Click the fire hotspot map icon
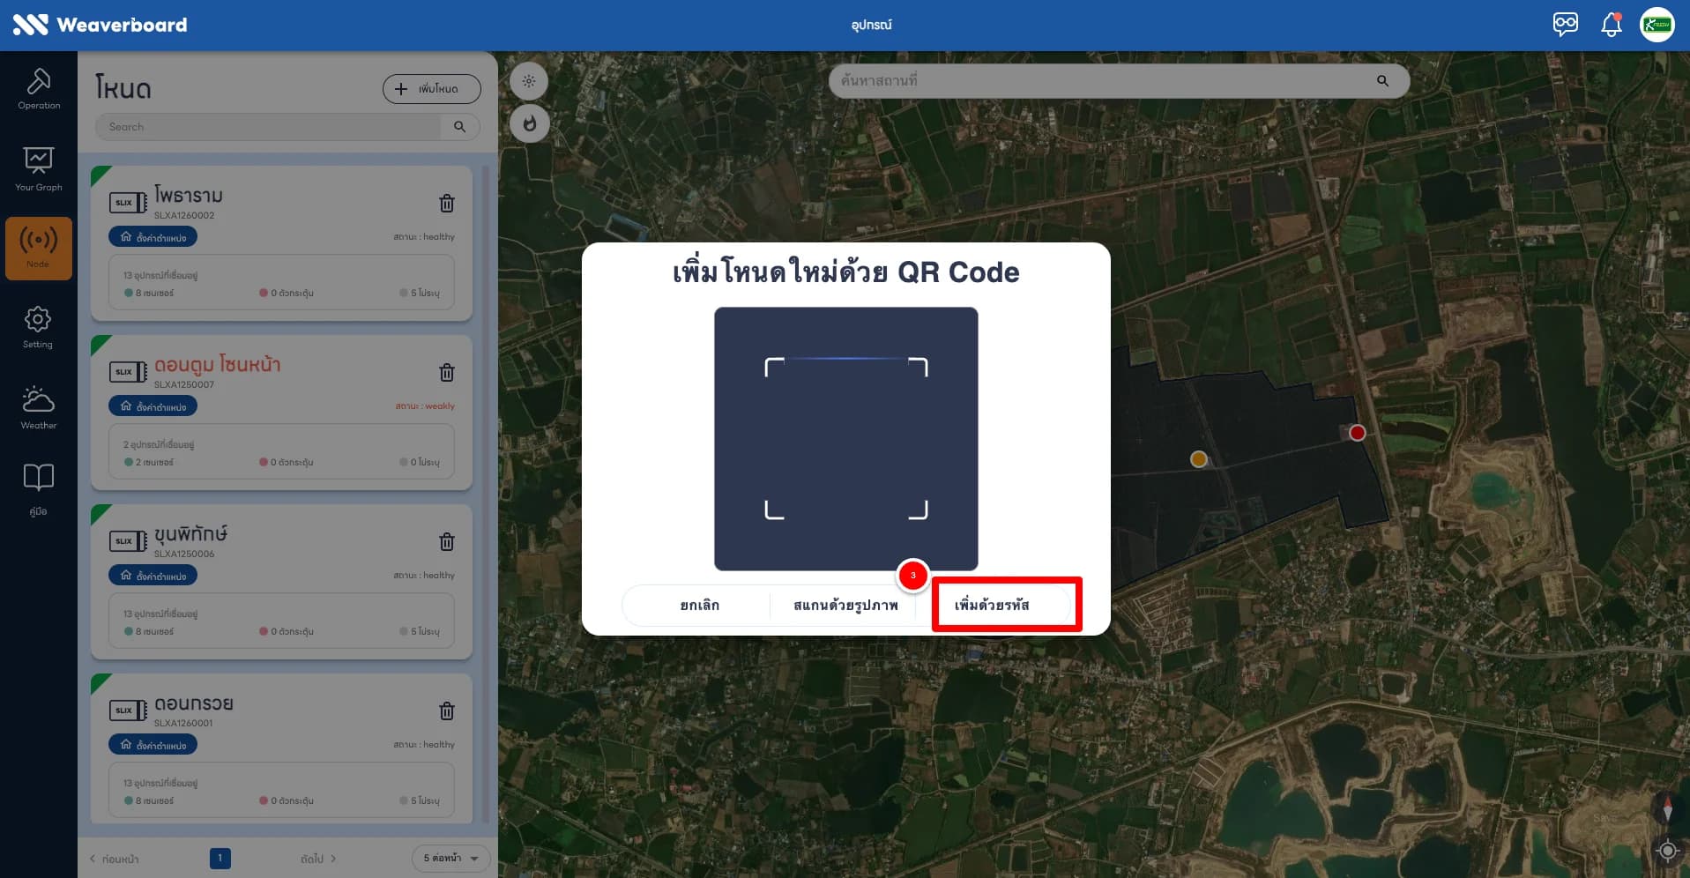The image size is (1690, 878). pos(529,124)
